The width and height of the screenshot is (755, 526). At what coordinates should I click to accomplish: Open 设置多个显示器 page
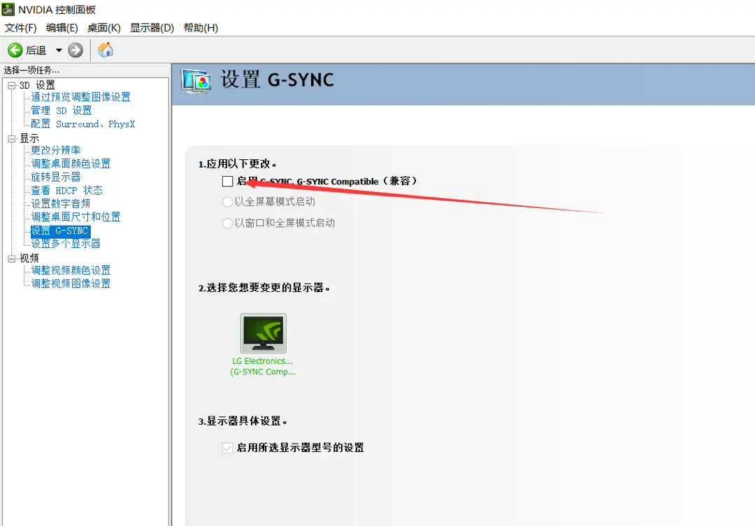pyautogui.click(x=66, y=244)
